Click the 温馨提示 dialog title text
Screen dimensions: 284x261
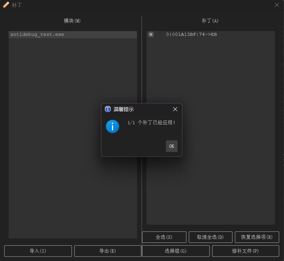click(124, 109)
